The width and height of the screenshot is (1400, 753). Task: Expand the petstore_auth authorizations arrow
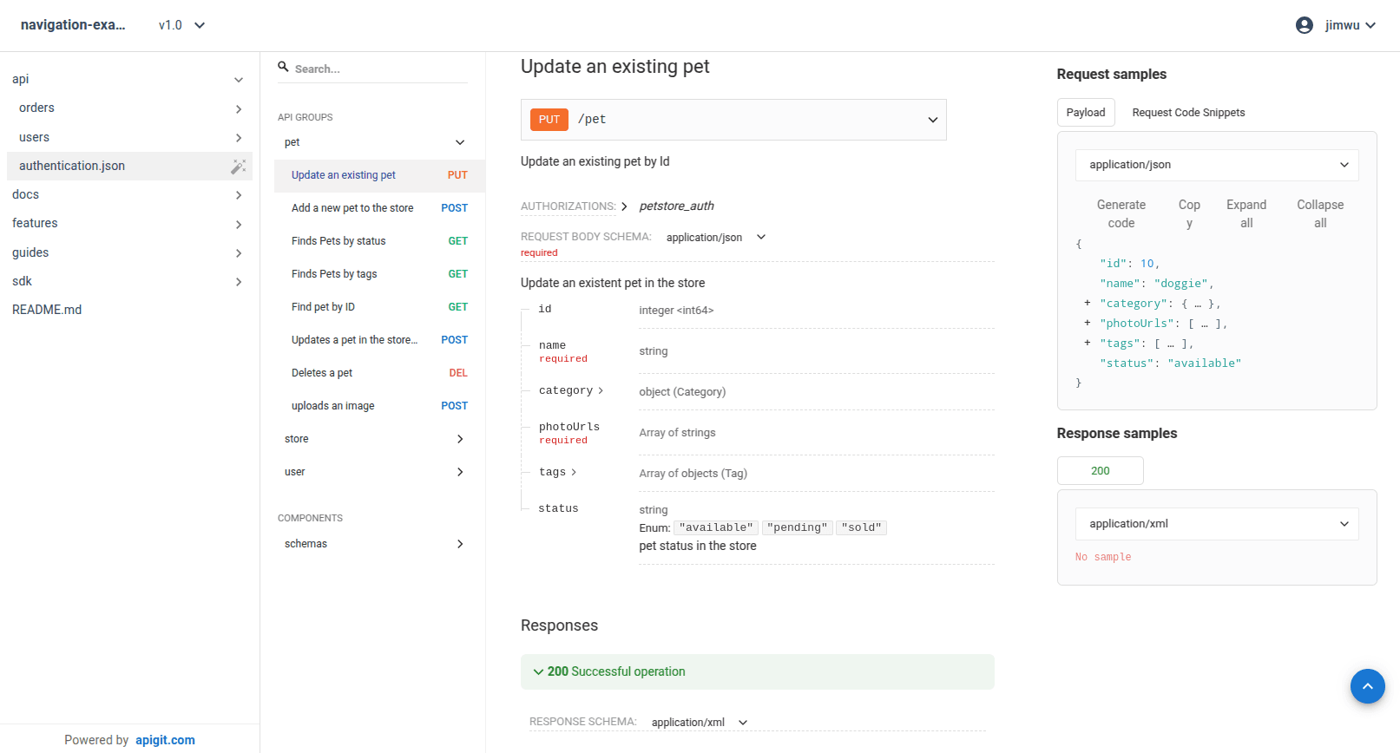coord(624,206)
